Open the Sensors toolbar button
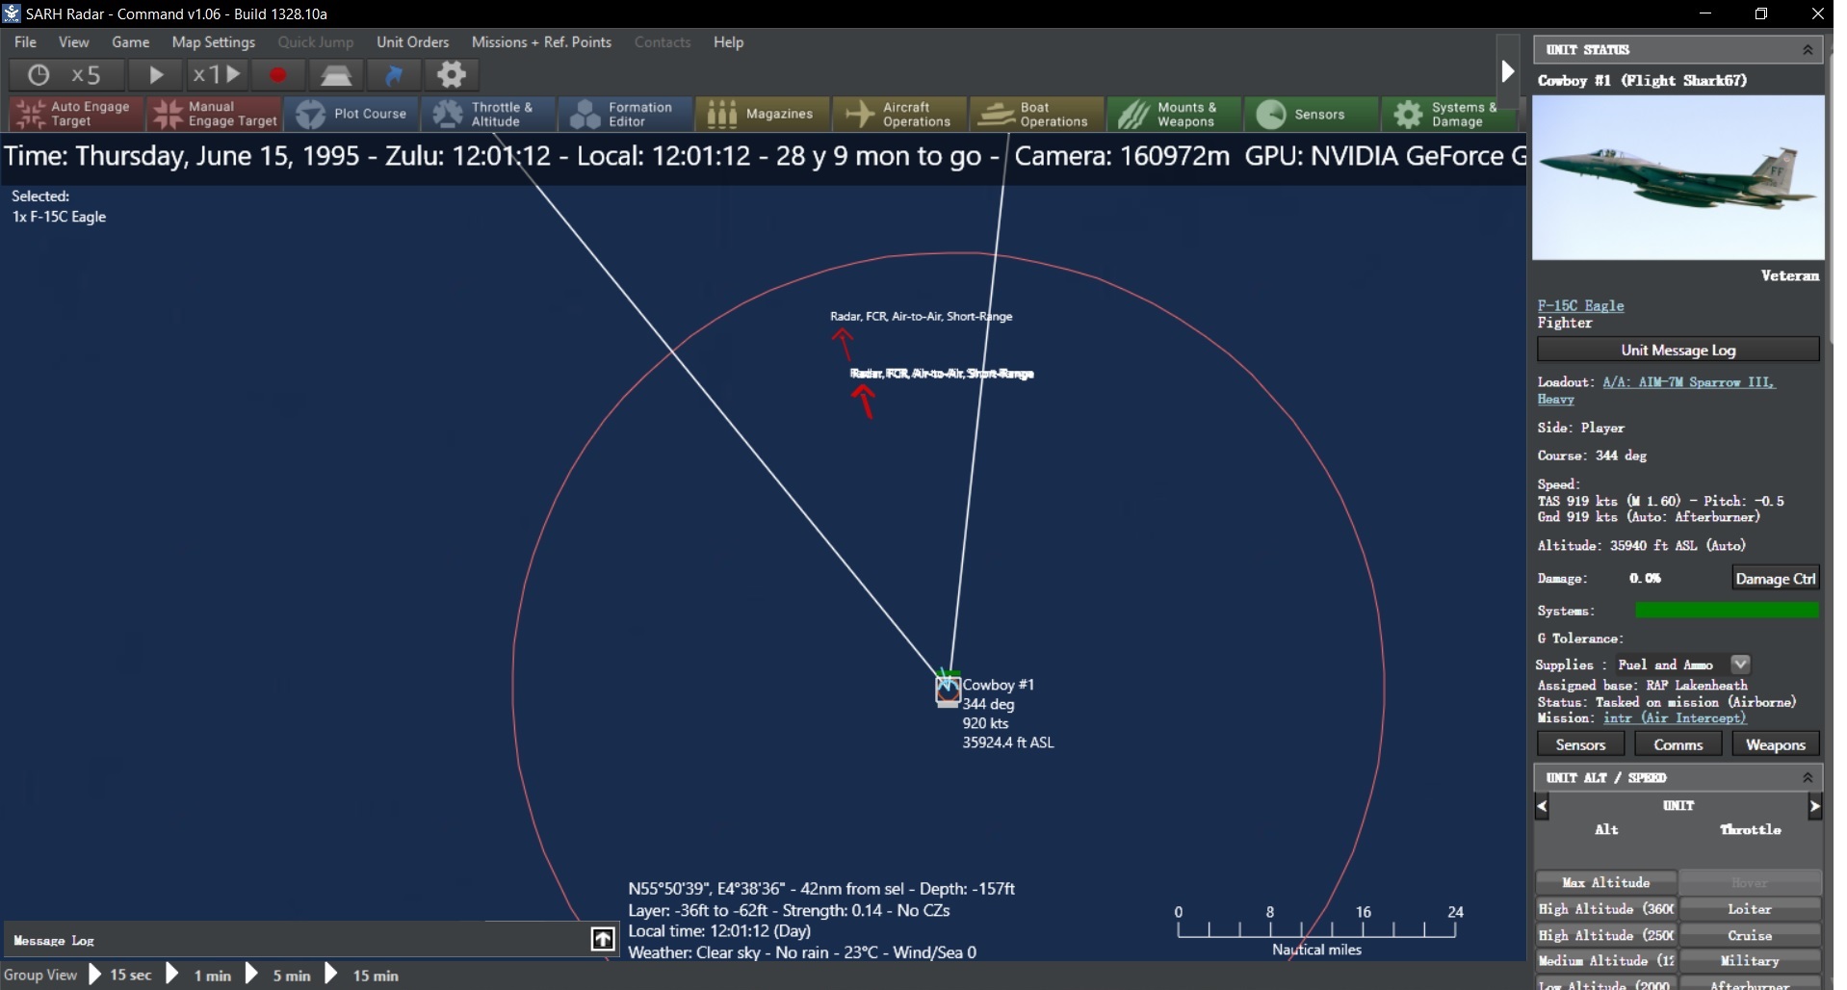1847x990 pixels. pos(1311,114)
